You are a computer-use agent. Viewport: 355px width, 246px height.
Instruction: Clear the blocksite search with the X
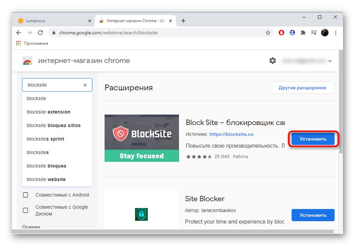85,85
